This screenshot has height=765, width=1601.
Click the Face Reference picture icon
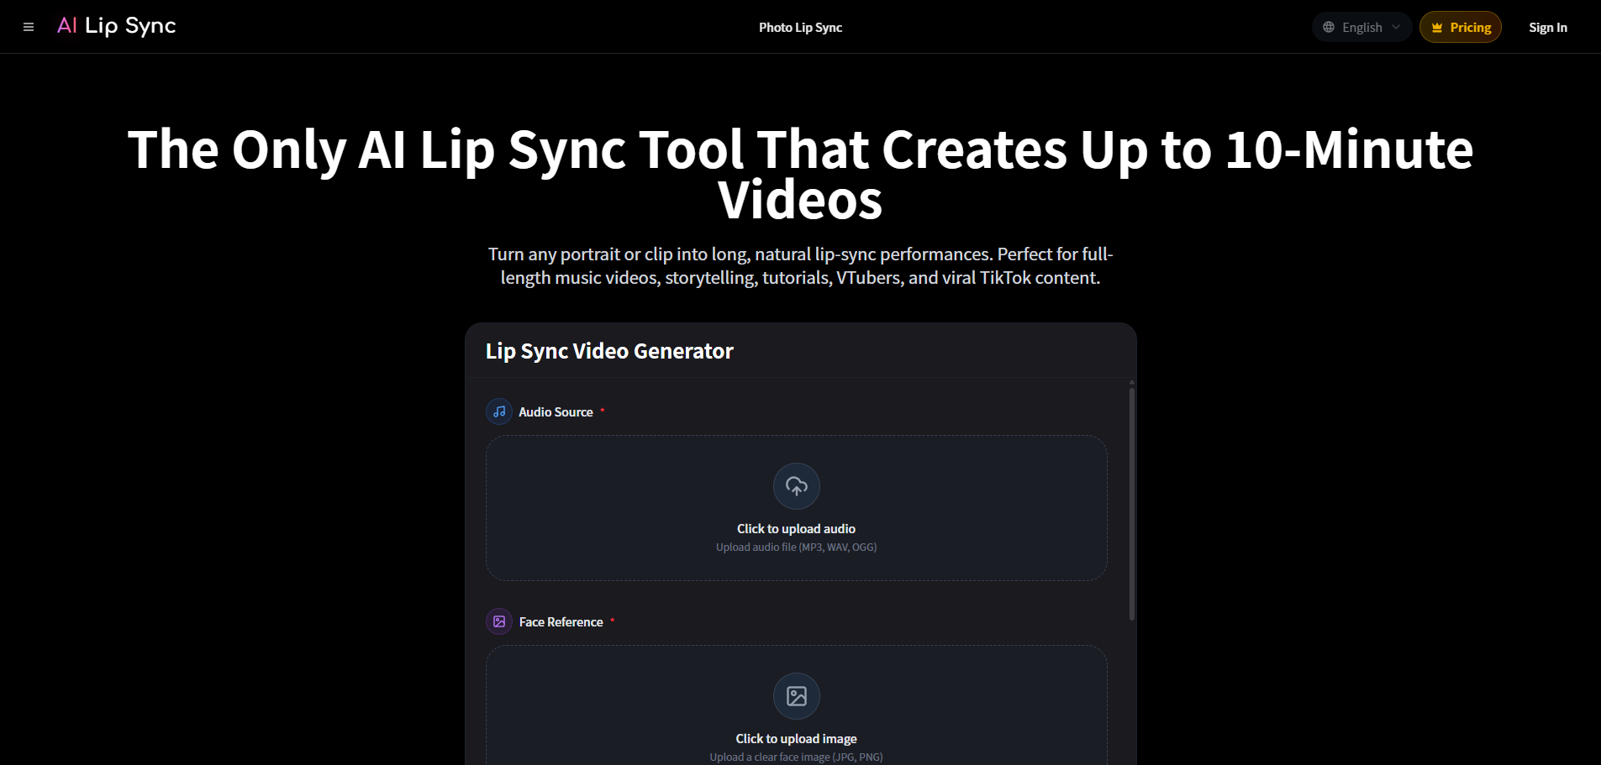[499, 621]
